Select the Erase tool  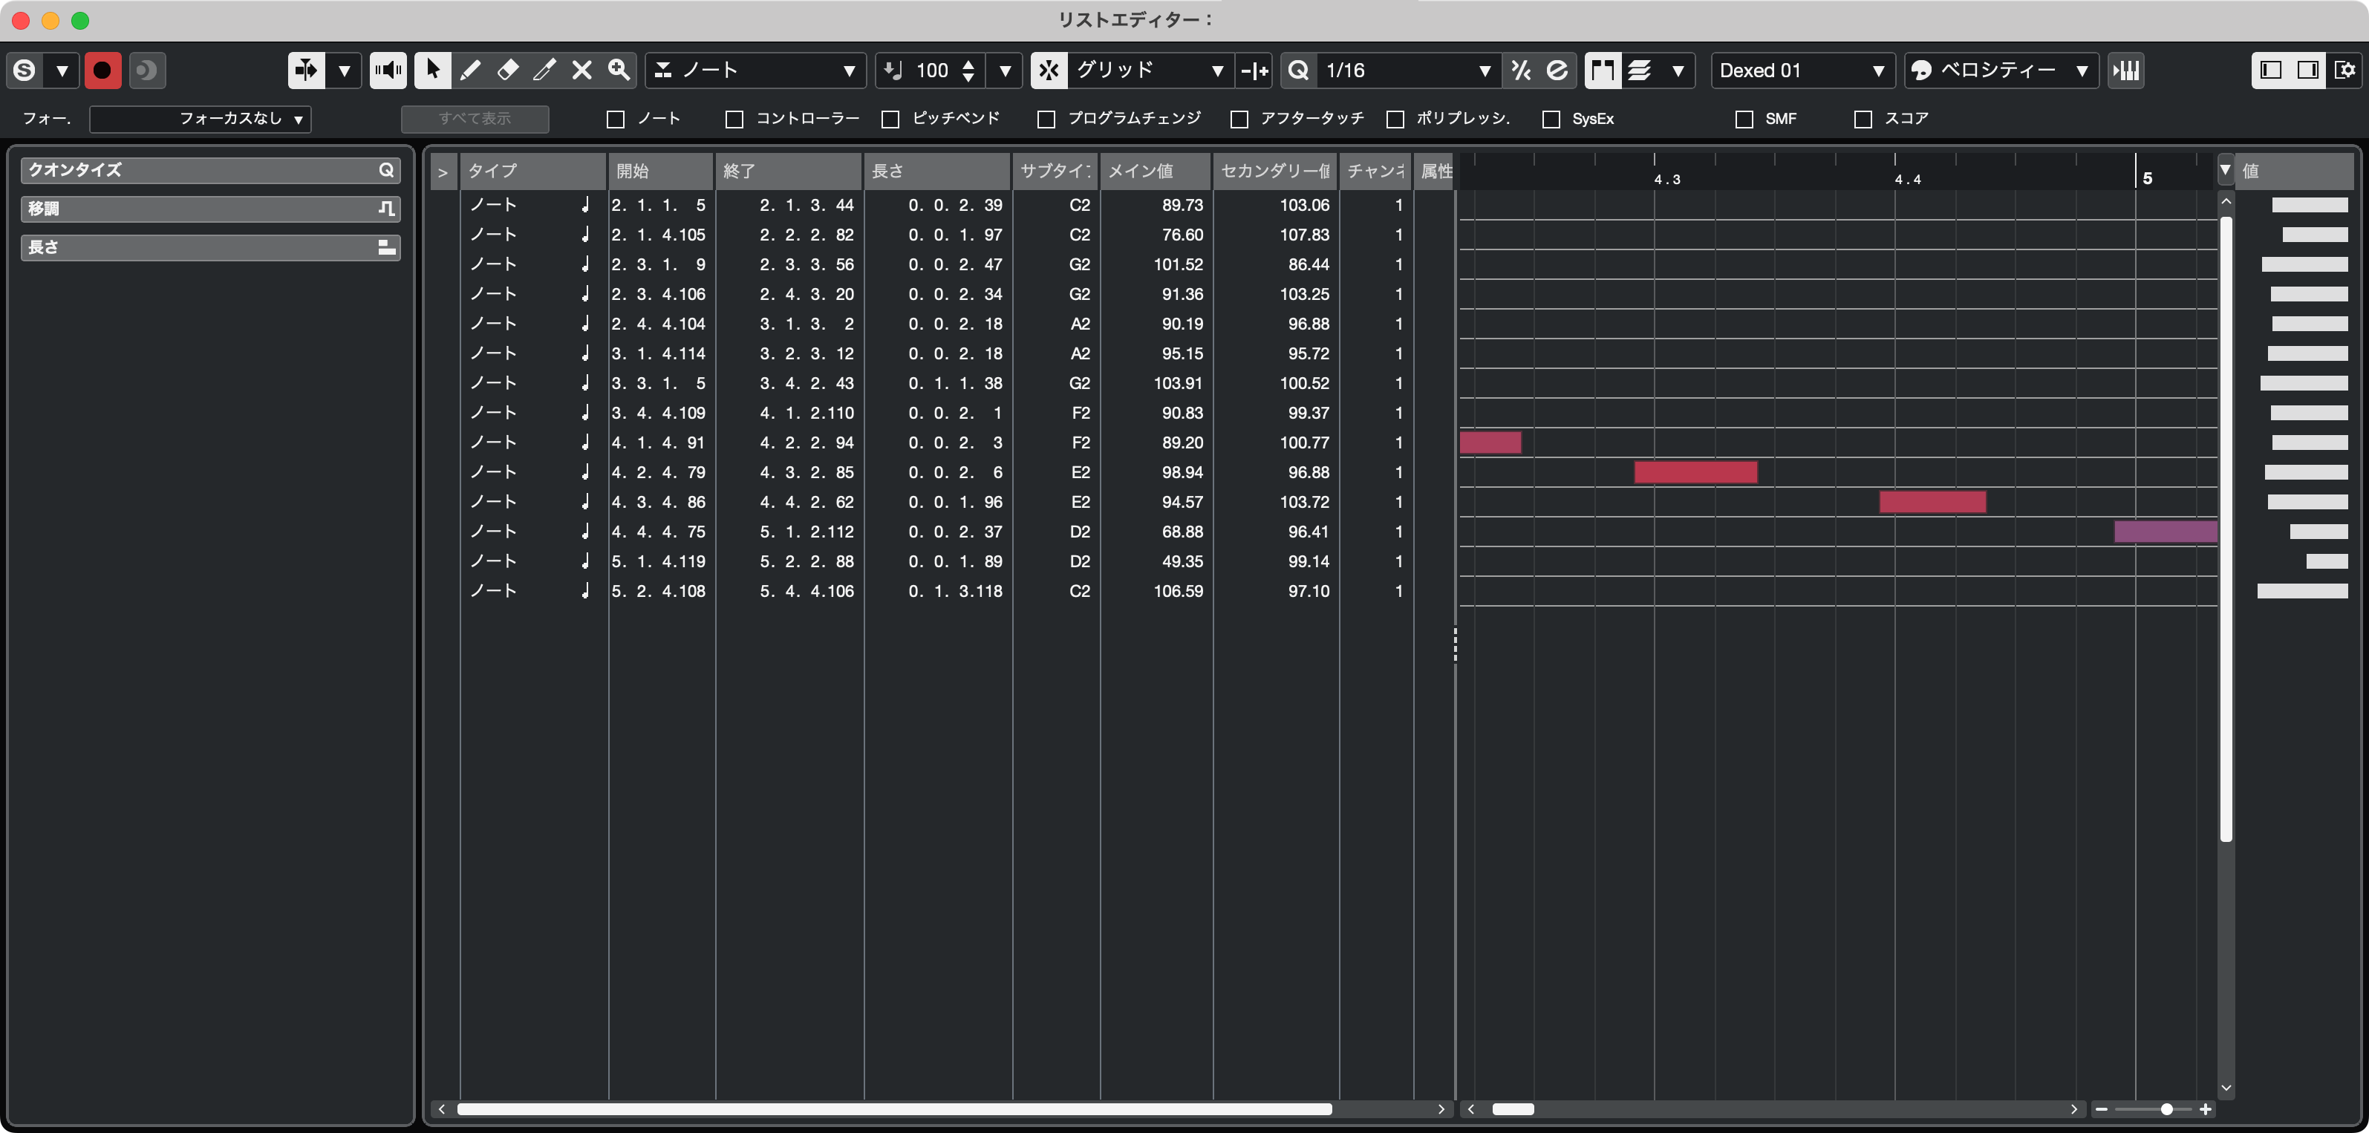(x=506, y=70)
